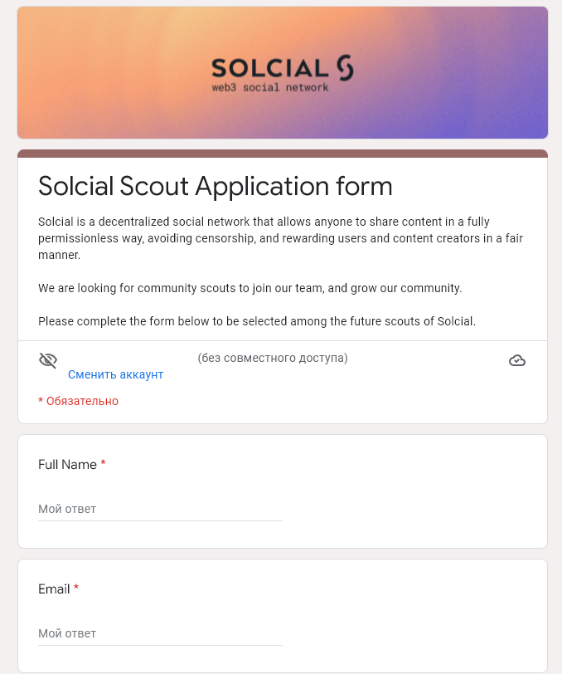Click the Email question label
Image resolution: width=562 pixels, height=674 pixels.
pyautogui.click(x=54, y=589)
